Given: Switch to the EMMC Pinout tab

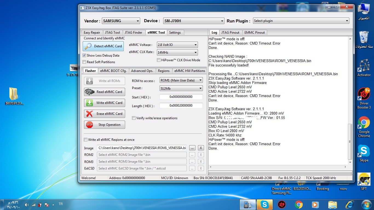Looking at the screenshot, I should (x=255, y=33).
